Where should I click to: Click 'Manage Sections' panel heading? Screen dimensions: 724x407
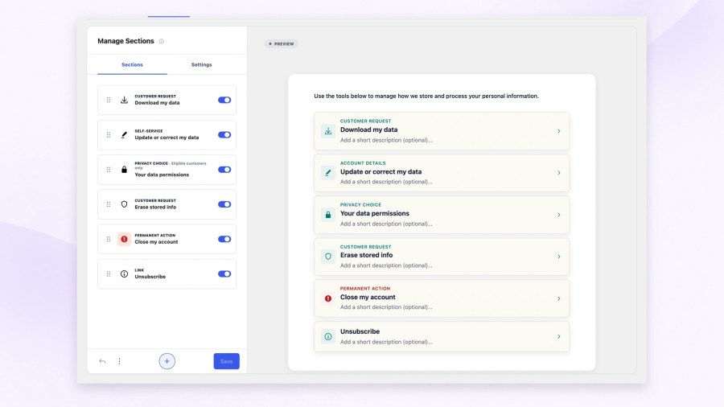point(125,41)
